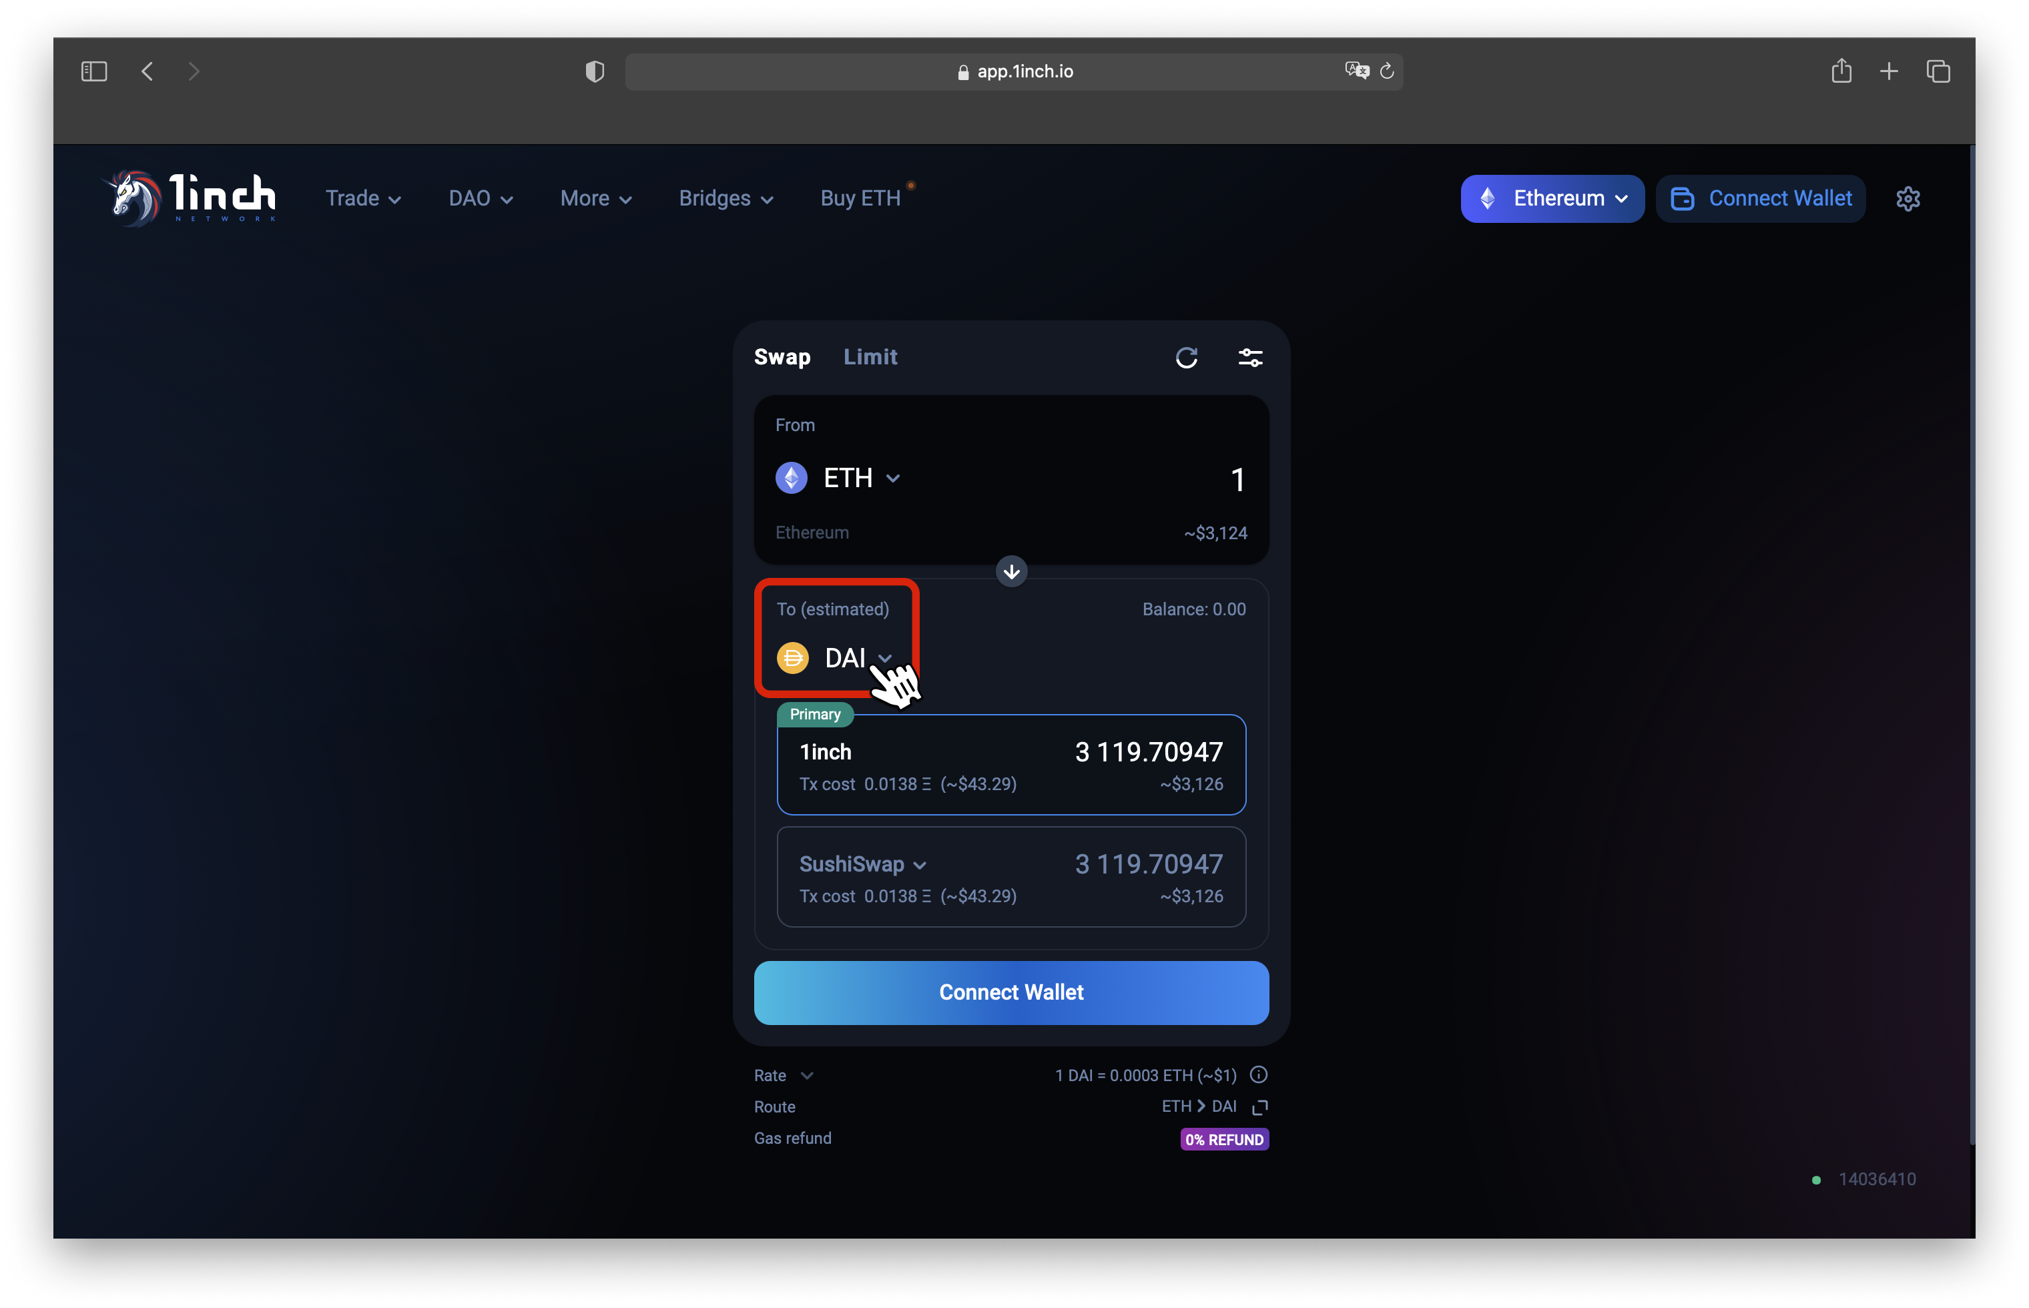Open the Bridges menu
The height and width of the screenshot is (1308, 2029).
(x=726, y=199)
